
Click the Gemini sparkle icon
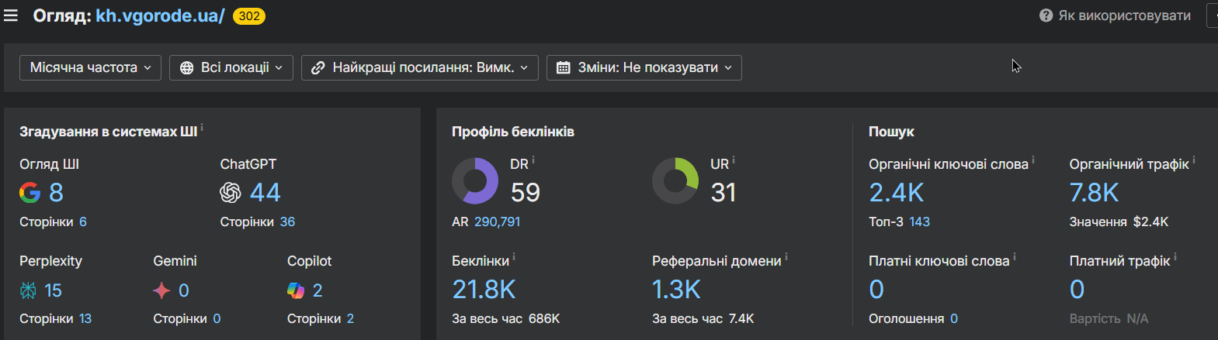point(161,290)
